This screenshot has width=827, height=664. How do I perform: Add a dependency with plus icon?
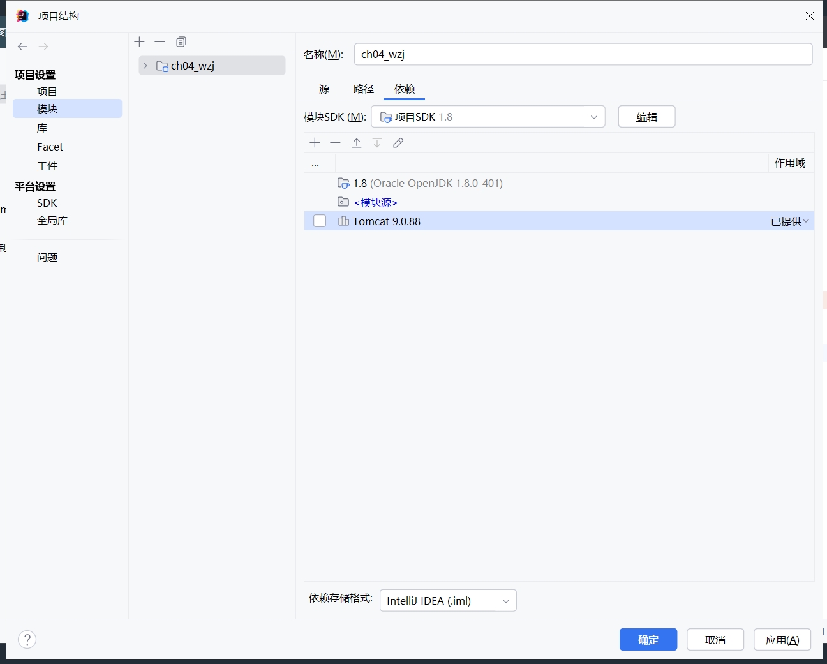315,143
